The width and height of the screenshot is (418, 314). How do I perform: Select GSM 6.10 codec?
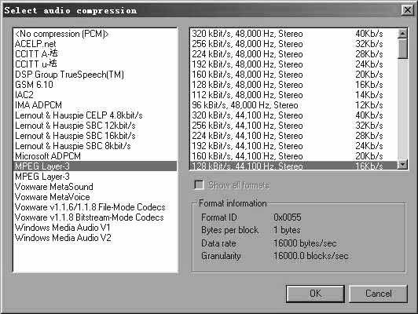(x=95, y=85)
